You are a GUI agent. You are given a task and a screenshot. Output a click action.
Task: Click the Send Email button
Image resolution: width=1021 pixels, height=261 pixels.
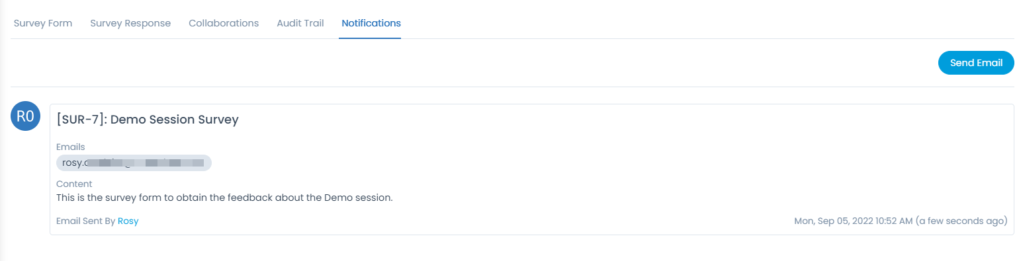[976, 63]
